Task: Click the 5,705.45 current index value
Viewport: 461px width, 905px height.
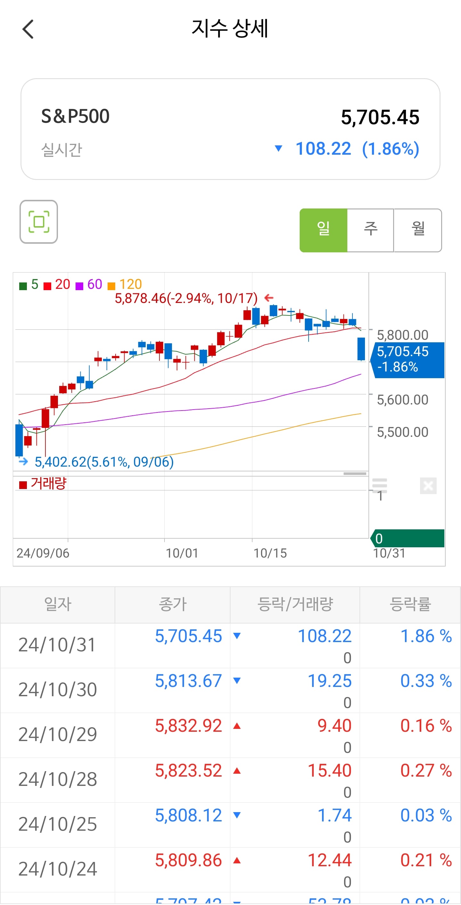Action: pos(380,117)
